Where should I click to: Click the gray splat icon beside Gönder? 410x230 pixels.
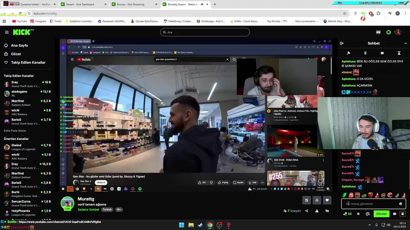point(368,214)
